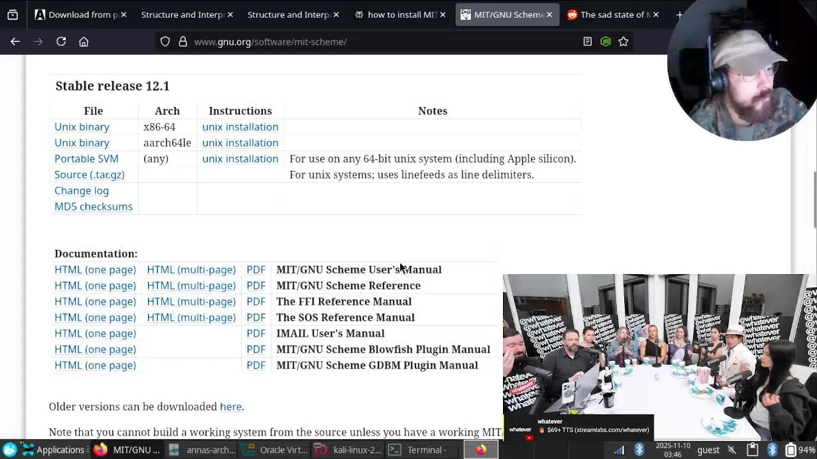Open FFI Reference Manual HTML (multi-page)
The height and width of the screenshot is (459, 817).
[191, 302]
